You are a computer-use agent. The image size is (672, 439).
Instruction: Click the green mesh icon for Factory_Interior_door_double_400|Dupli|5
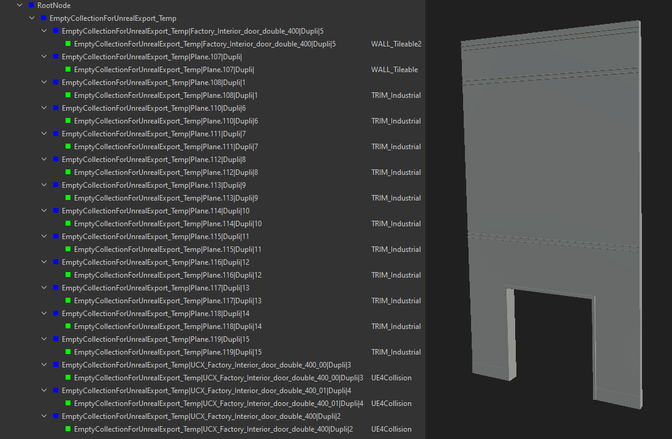tap(67, 43)
